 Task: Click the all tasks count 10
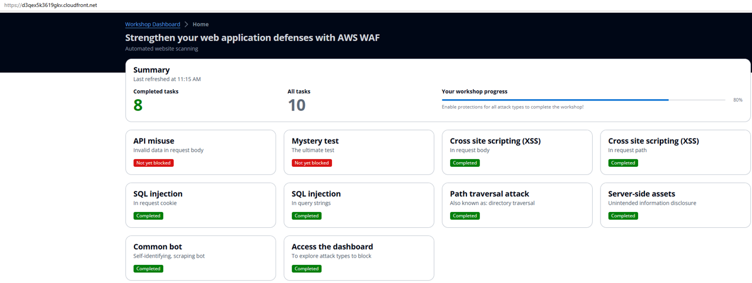pyautogui.click(x=297, y=106)
